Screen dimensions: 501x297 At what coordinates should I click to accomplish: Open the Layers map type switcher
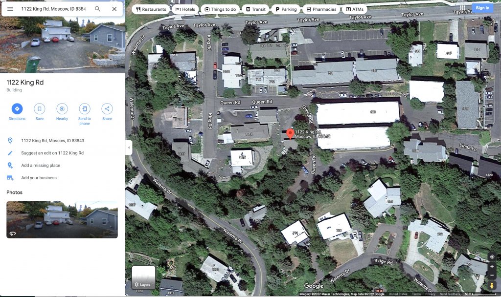tap(143, 277)
